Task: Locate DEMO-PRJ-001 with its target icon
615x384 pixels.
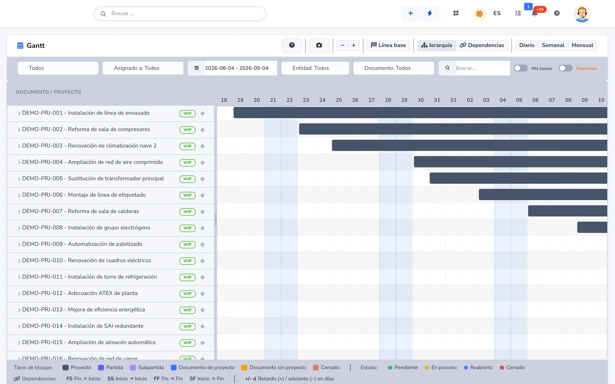Action: pyautogui.click(x=202, y=113)
